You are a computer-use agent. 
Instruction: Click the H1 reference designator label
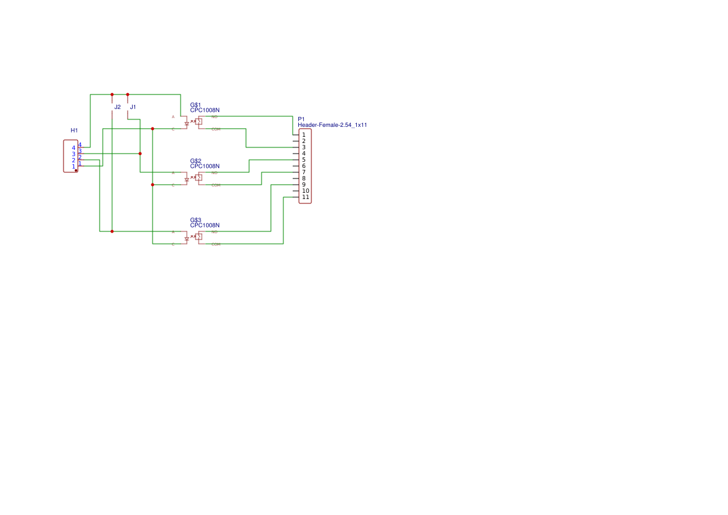[x=73, y=130]
